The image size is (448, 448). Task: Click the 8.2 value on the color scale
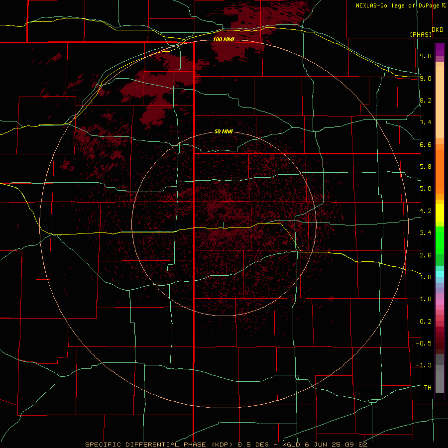pyautogui.click(x=426, y=100)
